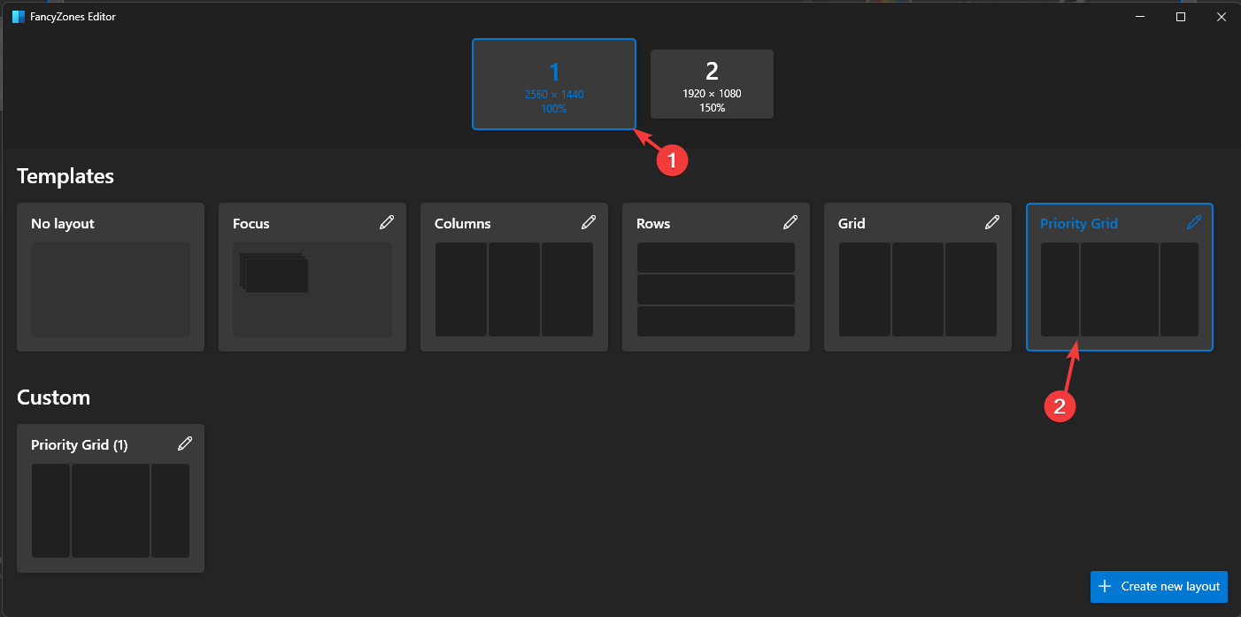Edit the custom Priority Grid (1) layout

tap(184, 443)
